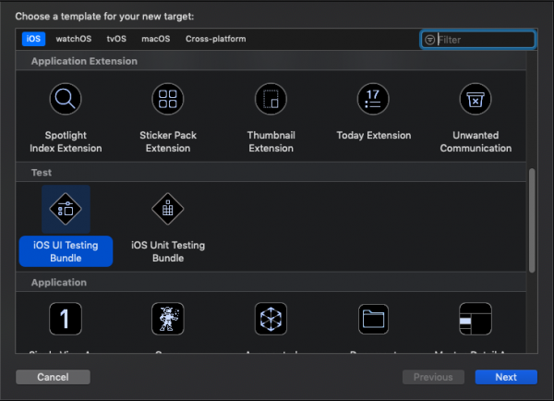554x401 pixels.
Task: Select the Today Extension calendar icon
Action: pos(373,100)
